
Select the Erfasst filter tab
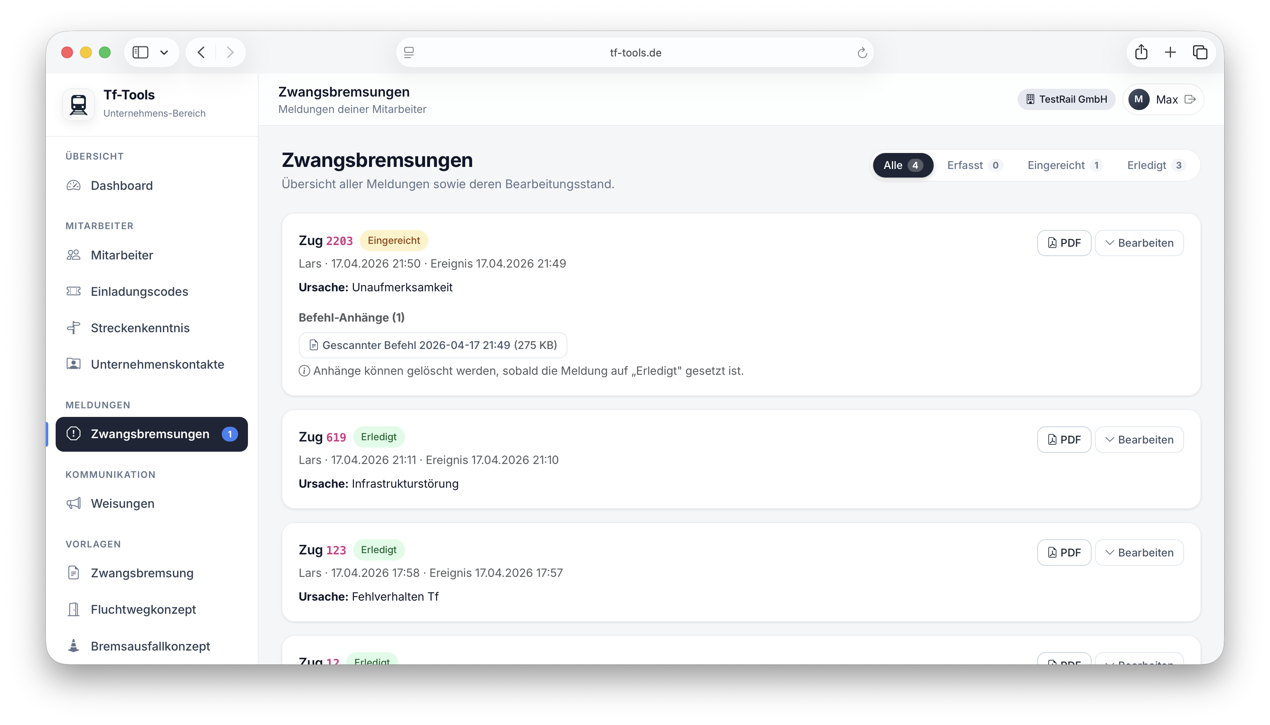[x=974, y=165]
